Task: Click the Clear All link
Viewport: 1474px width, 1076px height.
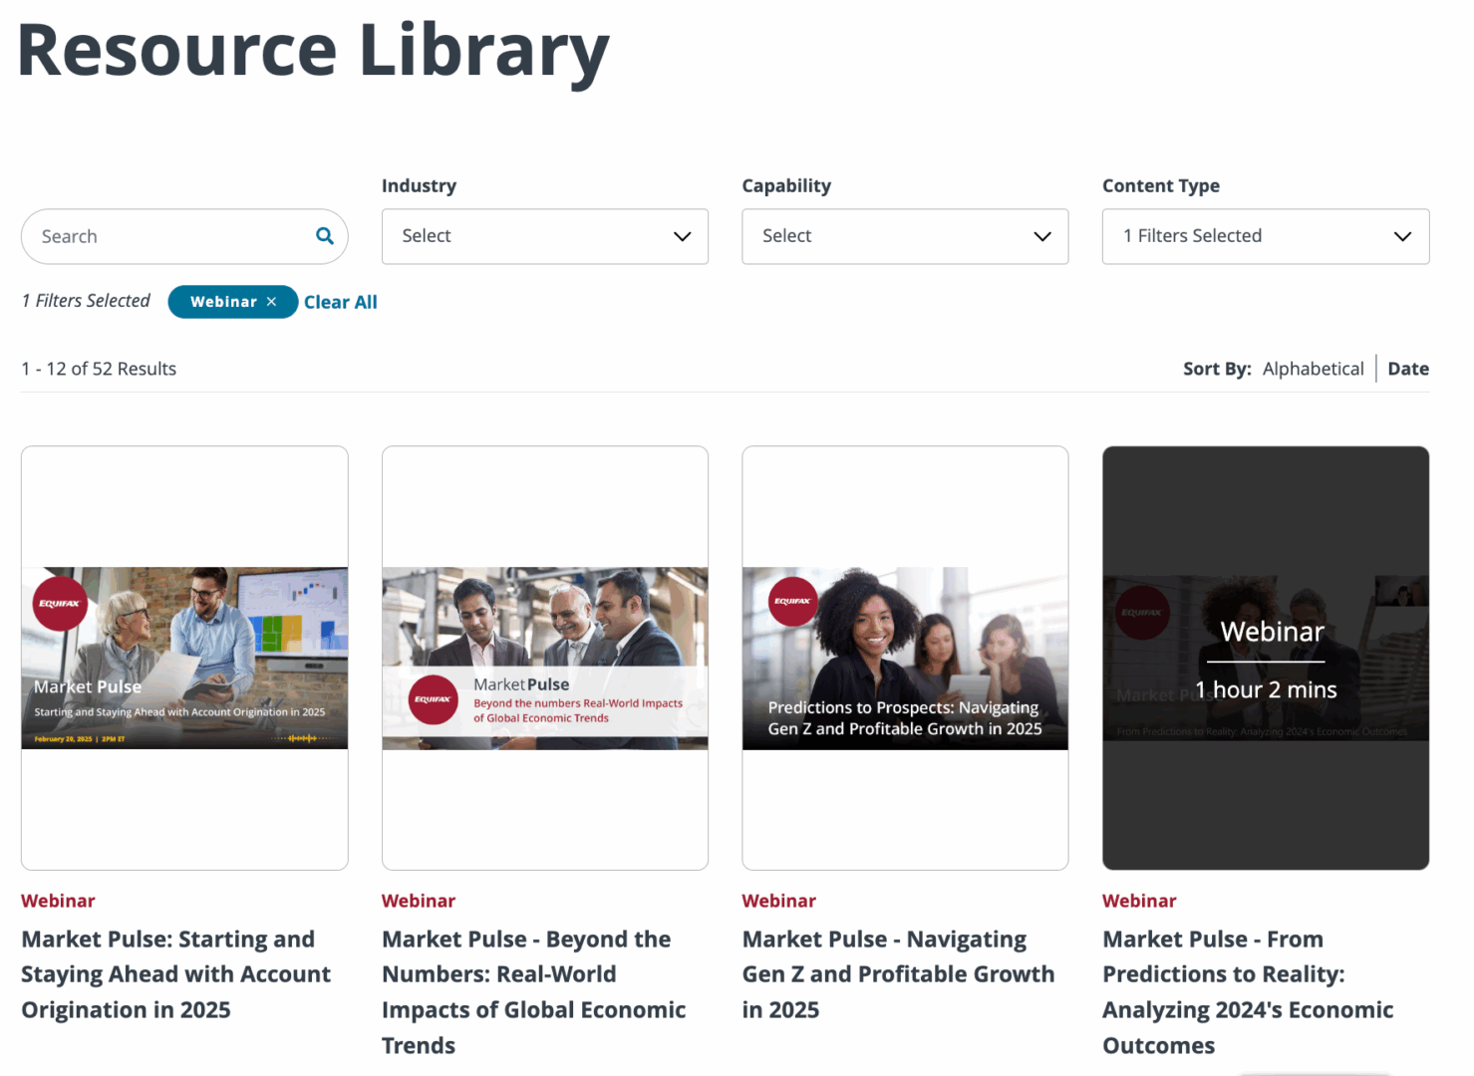Action: pos(340,302)
